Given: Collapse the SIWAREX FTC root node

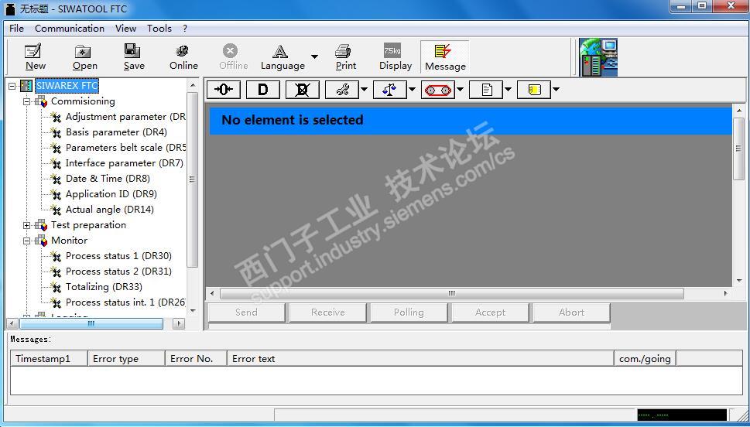Looking at the screenshot, I should [12, 86].
